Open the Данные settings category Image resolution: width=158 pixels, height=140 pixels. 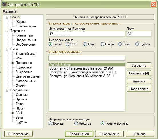coord(22,95)
